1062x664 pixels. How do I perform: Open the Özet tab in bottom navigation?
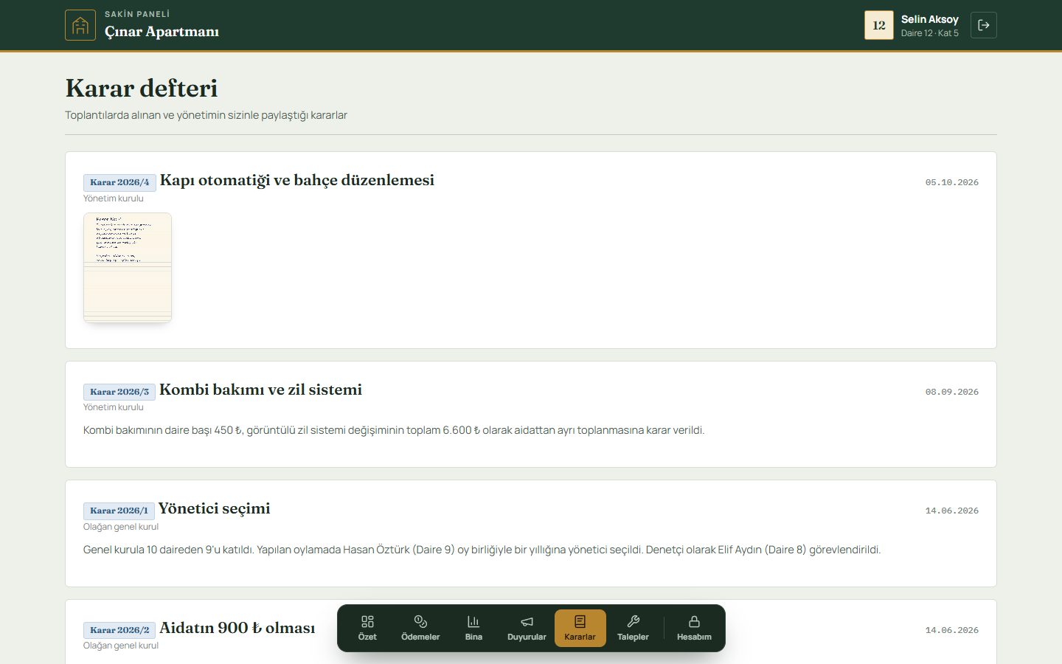367,628
